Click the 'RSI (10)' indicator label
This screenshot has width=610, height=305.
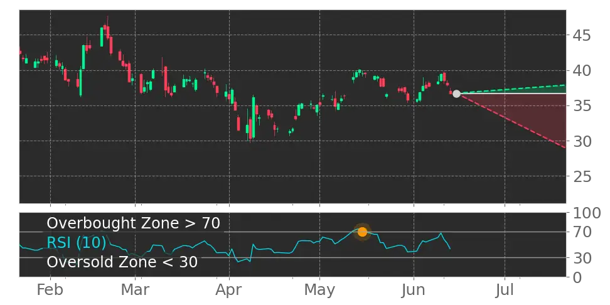click(77, 243)
